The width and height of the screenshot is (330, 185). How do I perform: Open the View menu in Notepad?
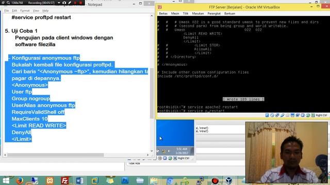[x=36, y=10]
